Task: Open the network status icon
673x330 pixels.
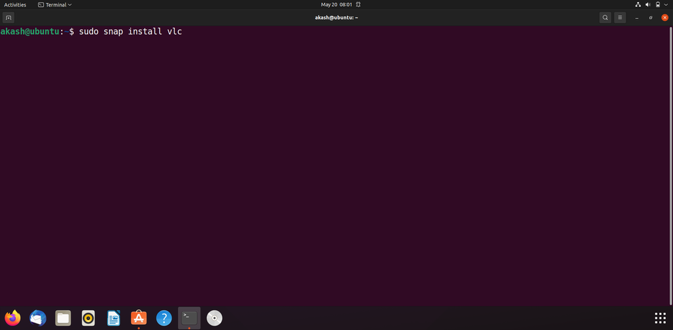Action: 638,5
